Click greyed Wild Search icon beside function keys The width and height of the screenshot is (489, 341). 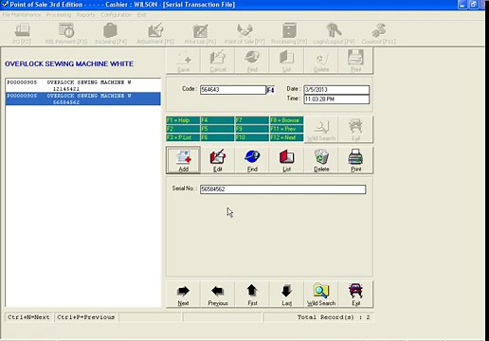321,130
